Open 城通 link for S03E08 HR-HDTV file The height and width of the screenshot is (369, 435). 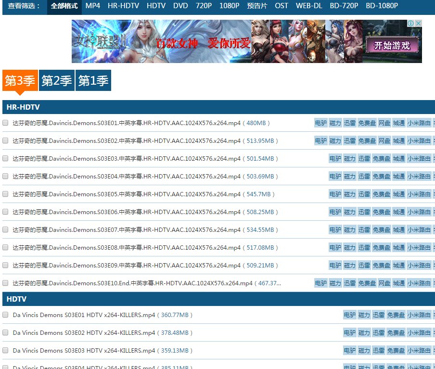click(399, 248)
